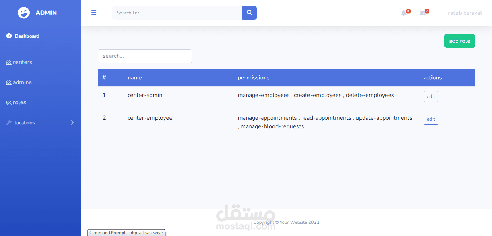Edit the center-employee role
This screenshot has width=492, height=236.
coord(431,119)
